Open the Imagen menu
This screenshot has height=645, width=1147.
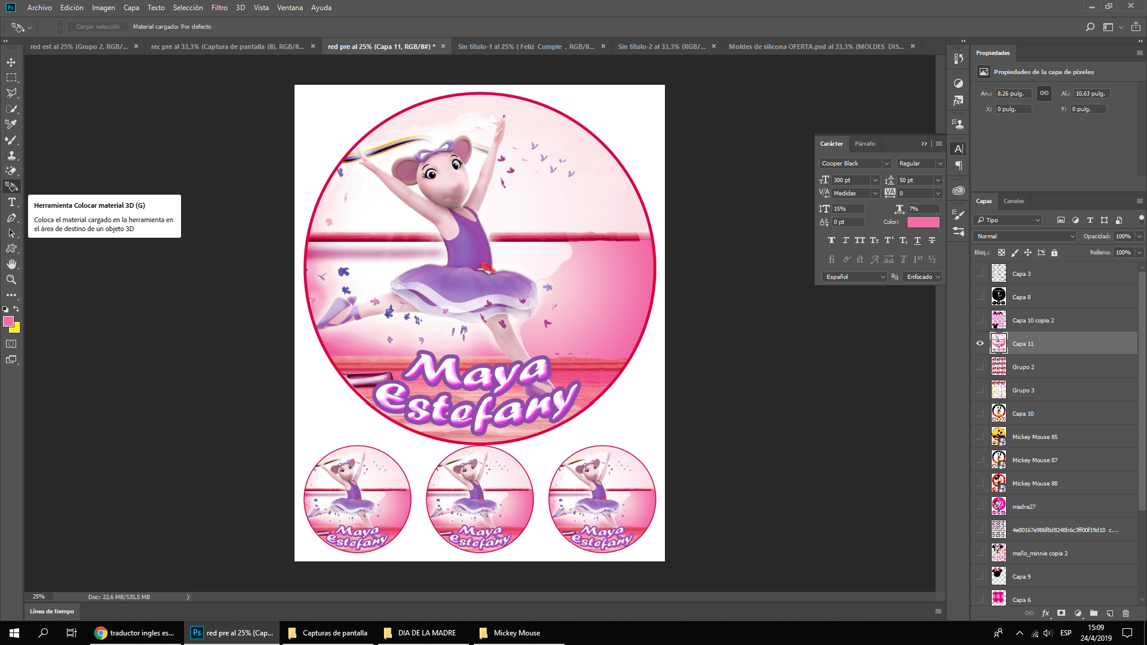(103, 8)
